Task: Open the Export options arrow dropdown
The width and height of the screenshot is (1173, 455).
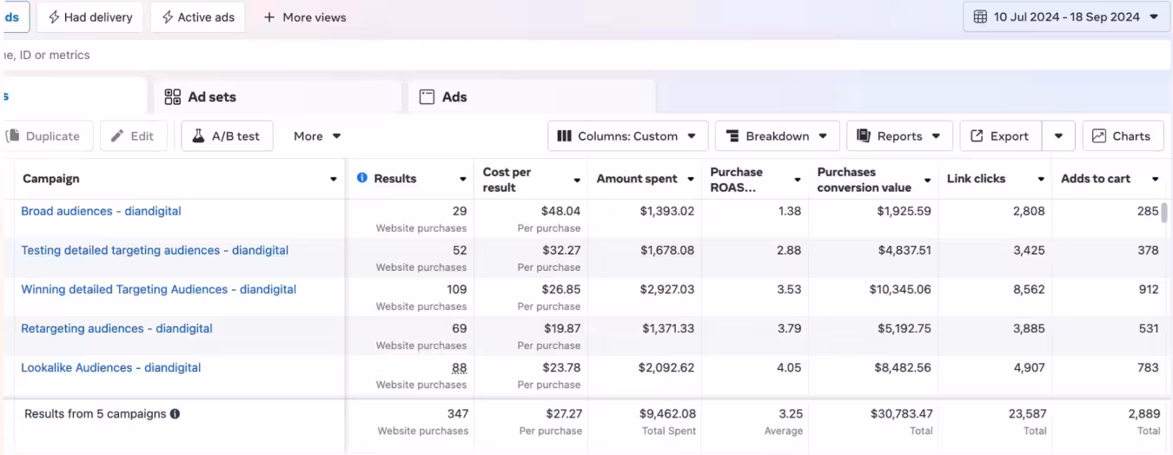Action: point(1058,135)
